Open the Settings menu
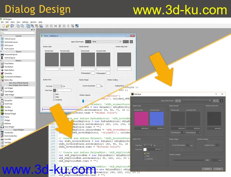The width and height of the screenshot is (231, 177). point(25,22)
